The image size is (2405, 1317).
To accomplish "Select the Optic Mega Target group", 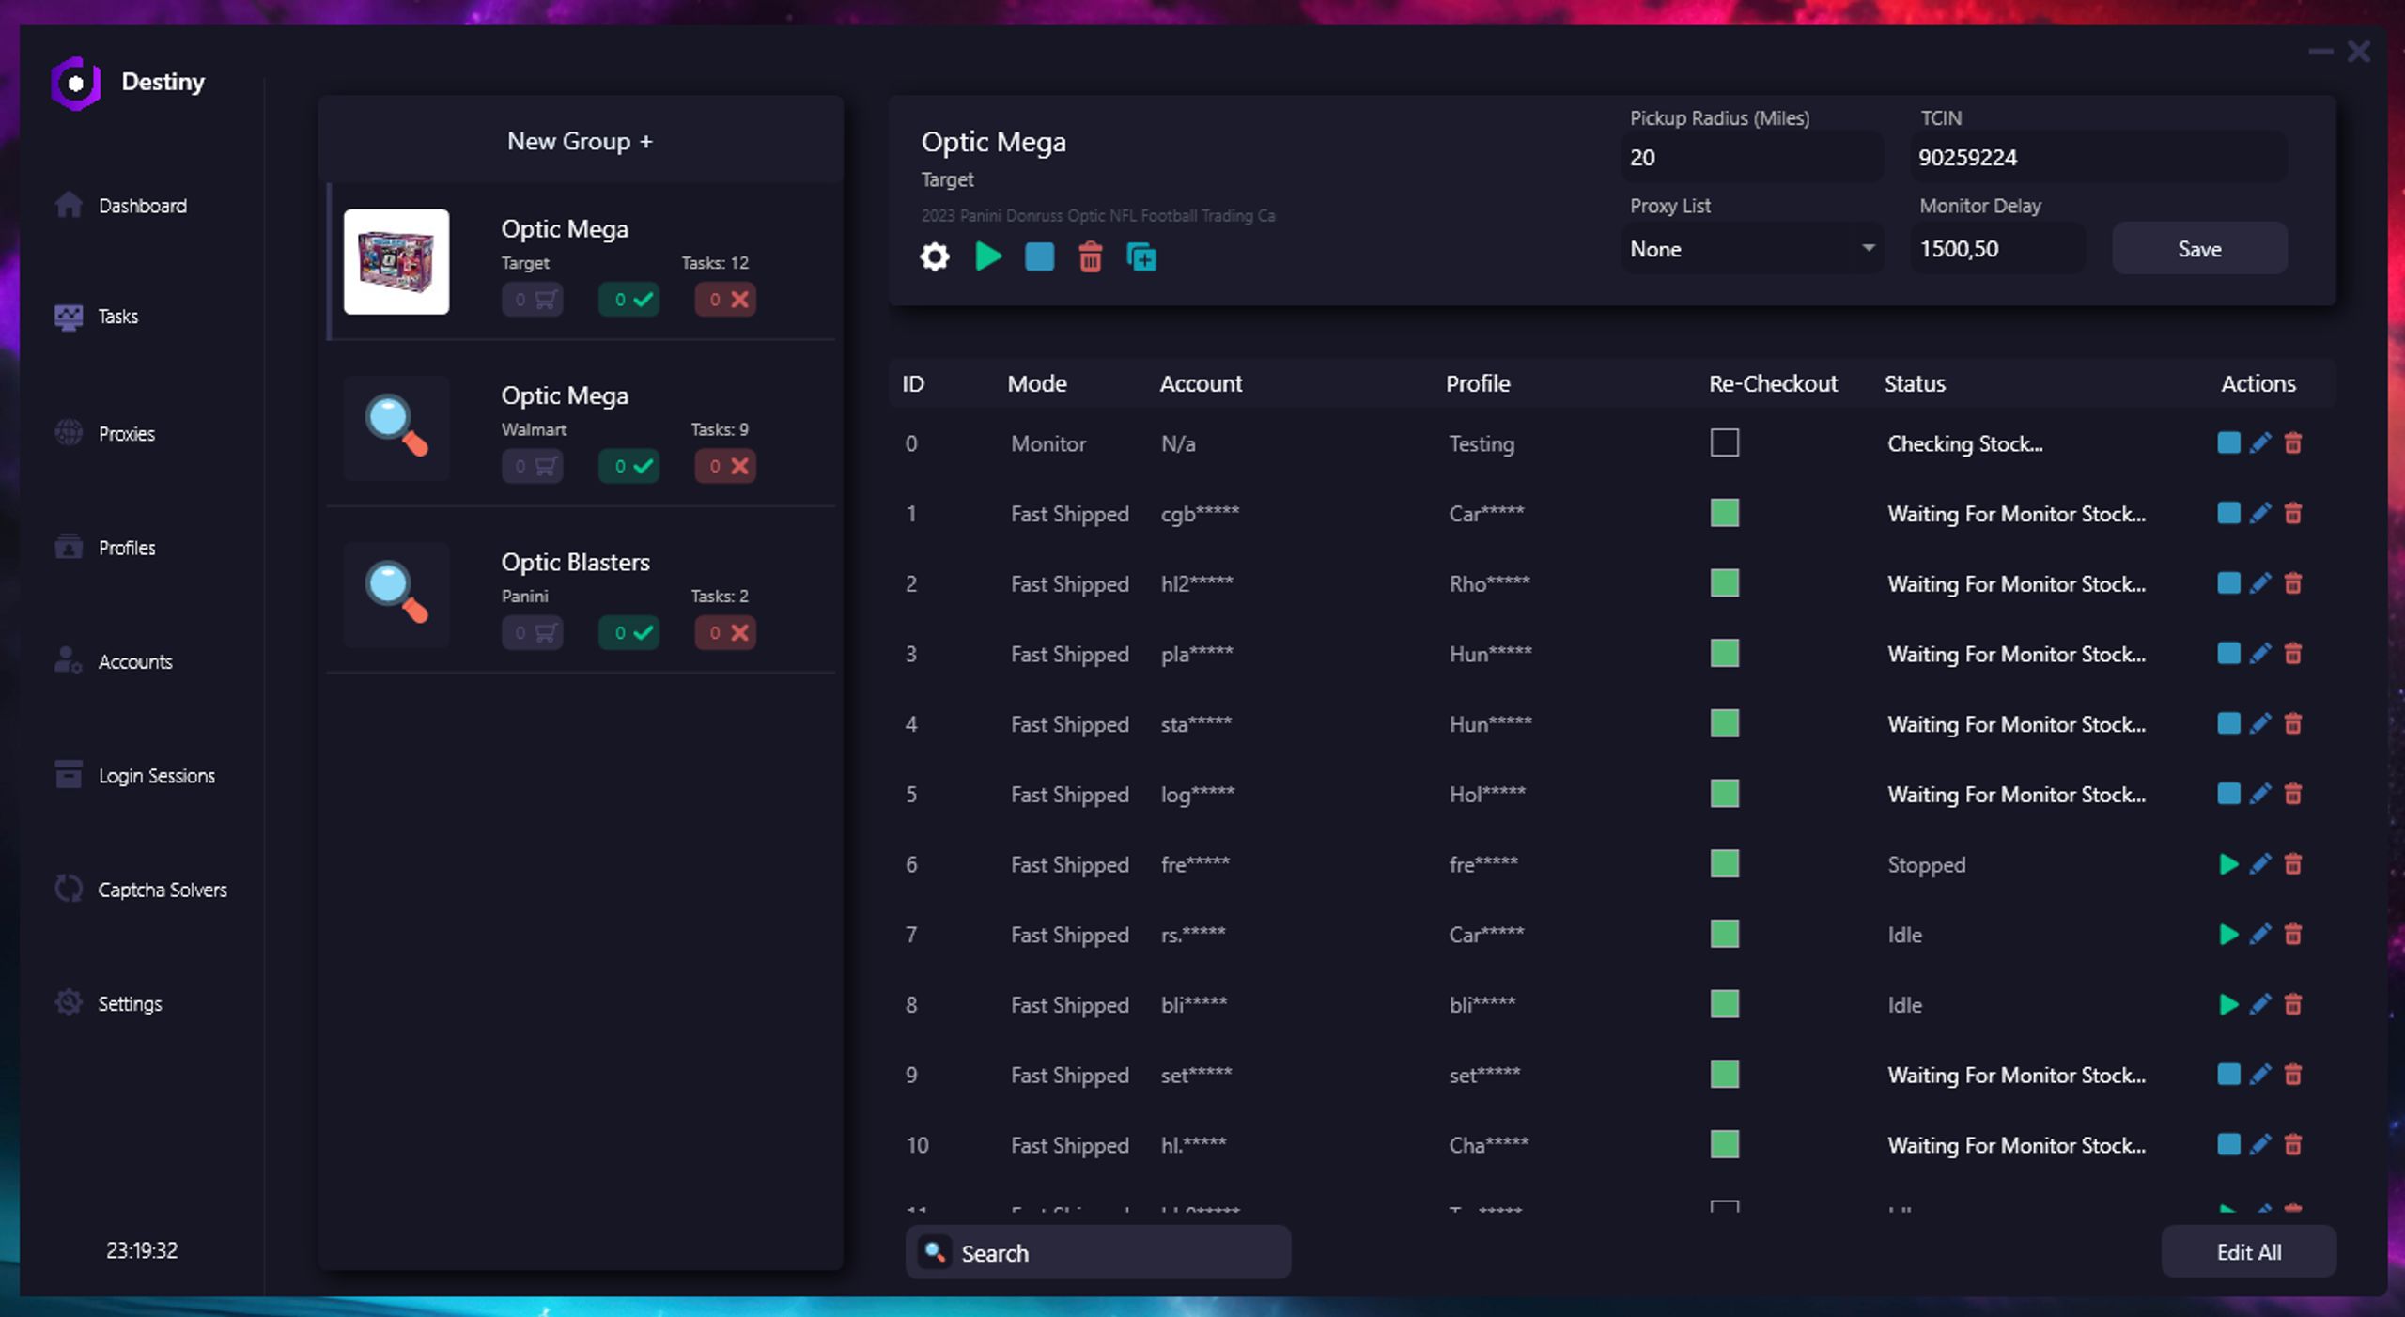I will 581,262.
